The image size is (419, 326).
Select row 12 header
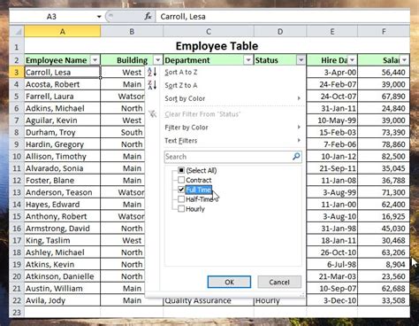pyautogui.click(x=17, y=181)
